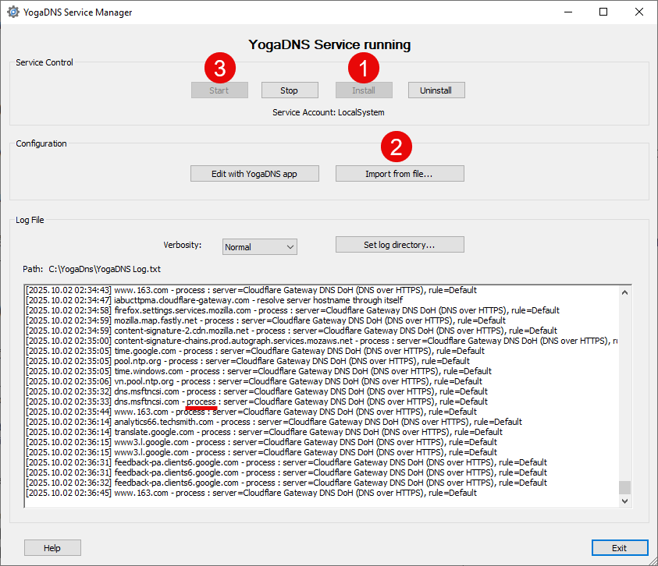658x566 pixels.
Task: Click the red circle badge numbered 1
Action: [363, 68]
